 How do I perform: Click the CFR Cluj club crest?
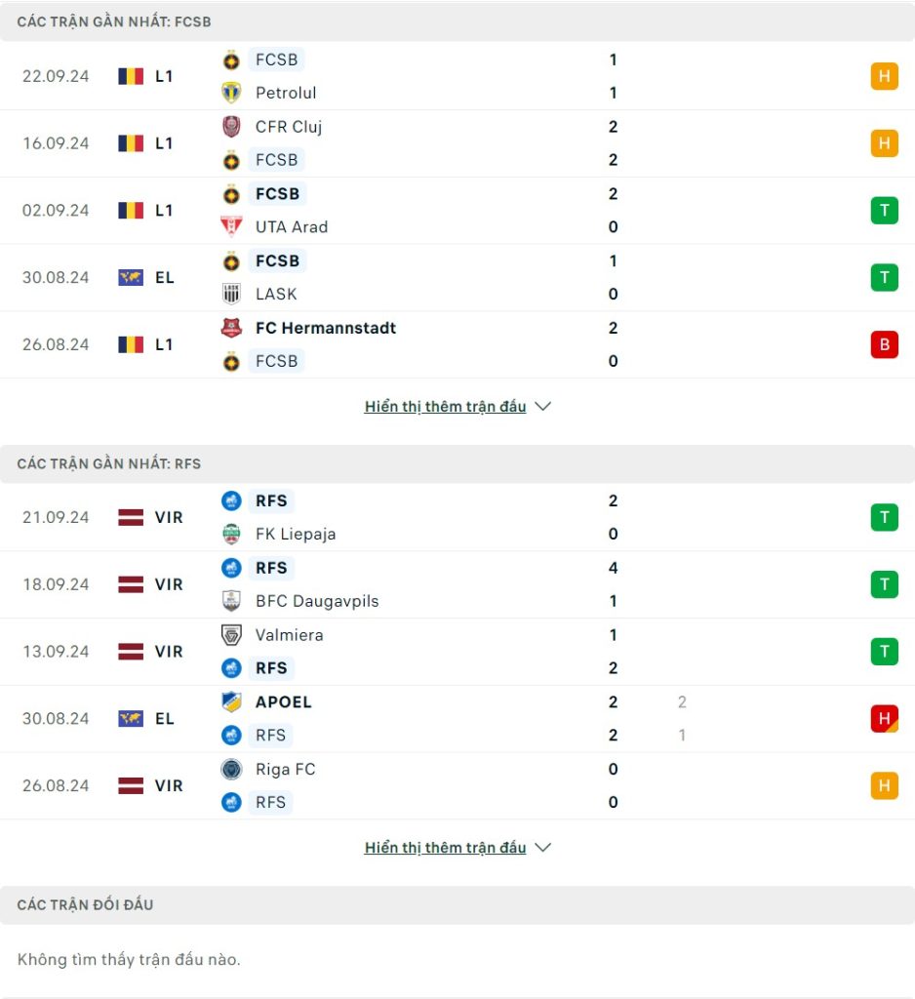230,127
